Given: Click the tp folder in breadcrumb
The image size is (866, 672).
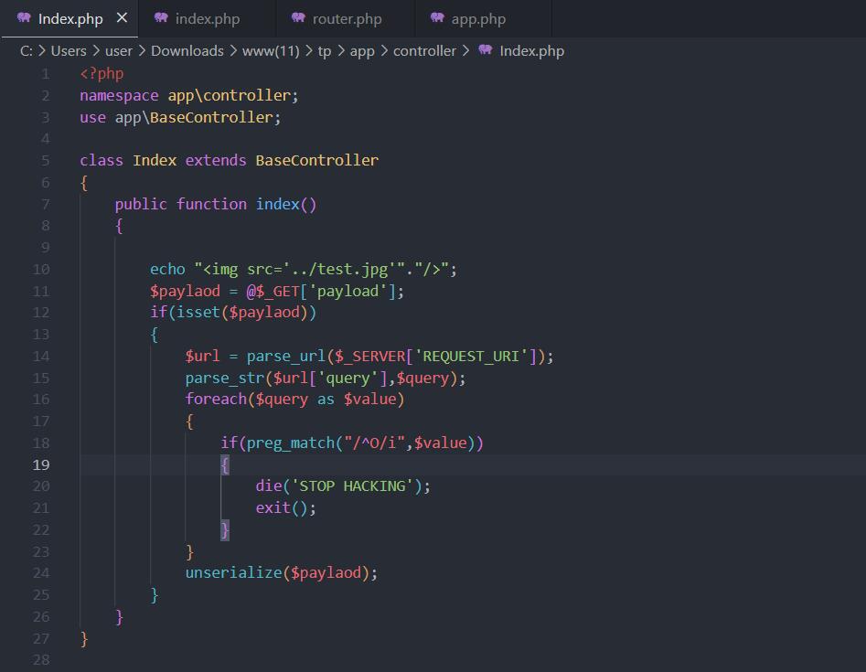Looking at the screenshot, I should [x=325, y=50].
